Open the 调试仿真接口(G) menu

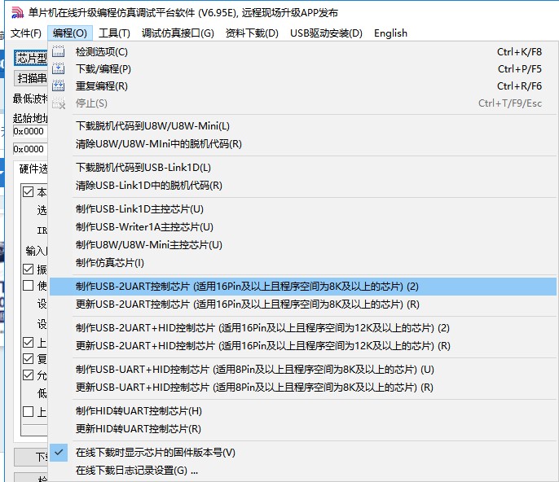(178, 33)
